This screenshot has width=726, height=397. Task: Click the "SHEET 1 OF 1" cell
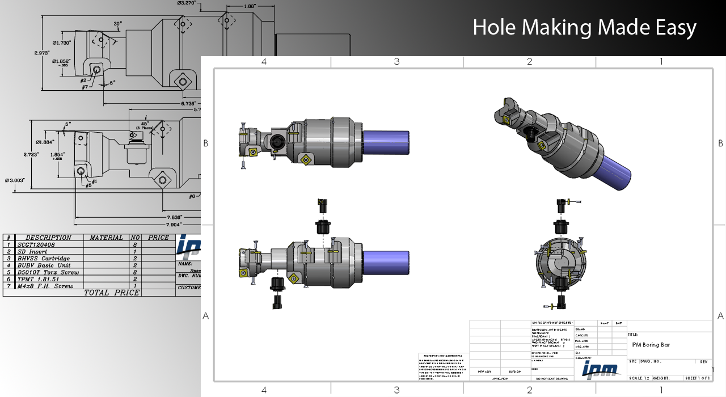[698, 378]
